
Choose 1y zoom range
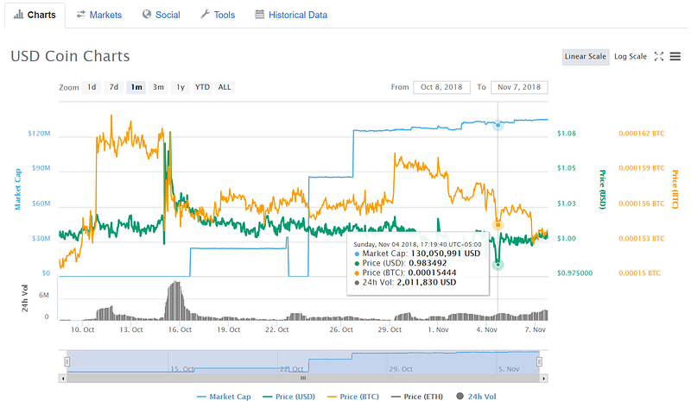pos(181,87)
